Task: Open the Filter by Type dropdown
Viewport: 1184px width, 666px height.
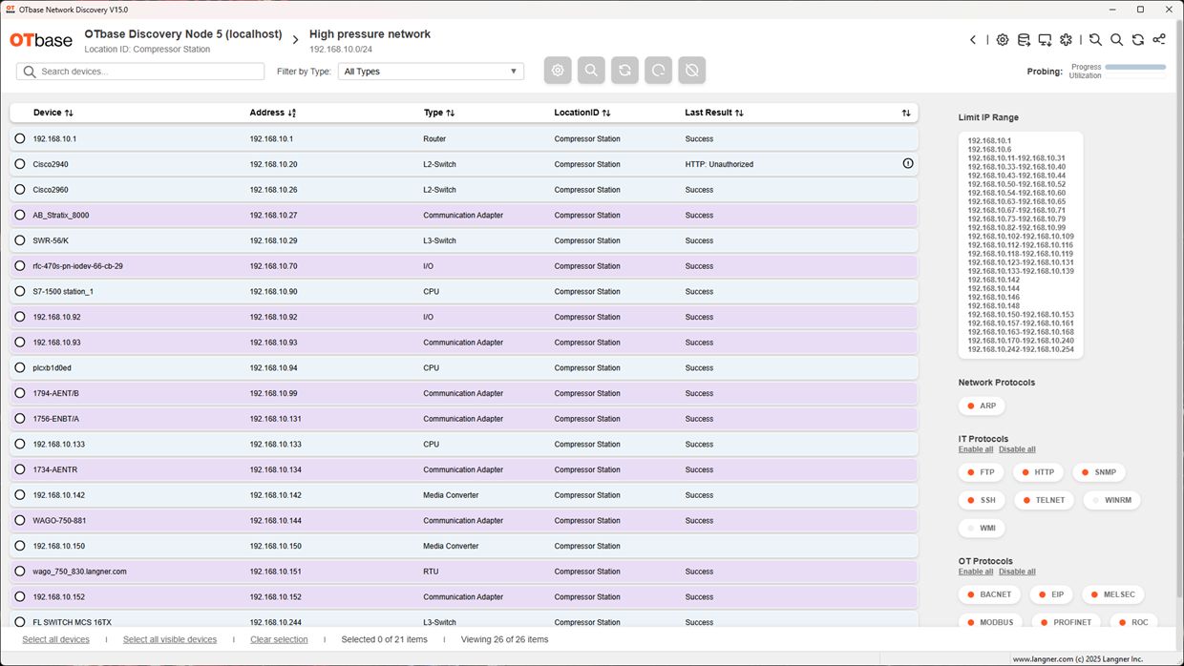Action: (431, 72)
